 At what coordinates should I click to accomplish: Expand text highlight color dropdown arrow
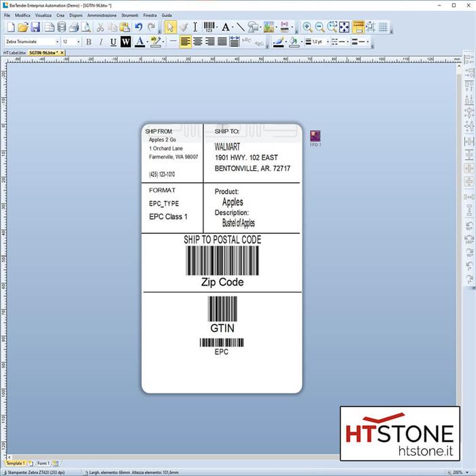tap(163, 41)
